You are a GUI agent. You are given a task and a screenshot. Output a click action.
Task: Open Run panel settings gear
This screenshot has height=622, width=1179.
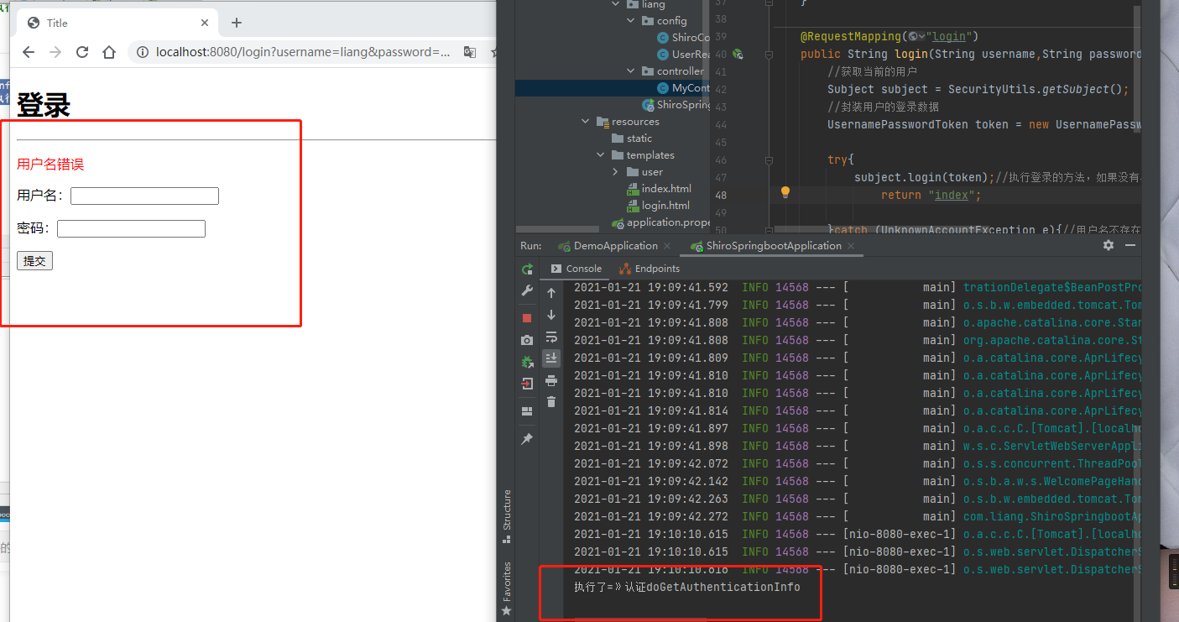tap(1109, 245)
